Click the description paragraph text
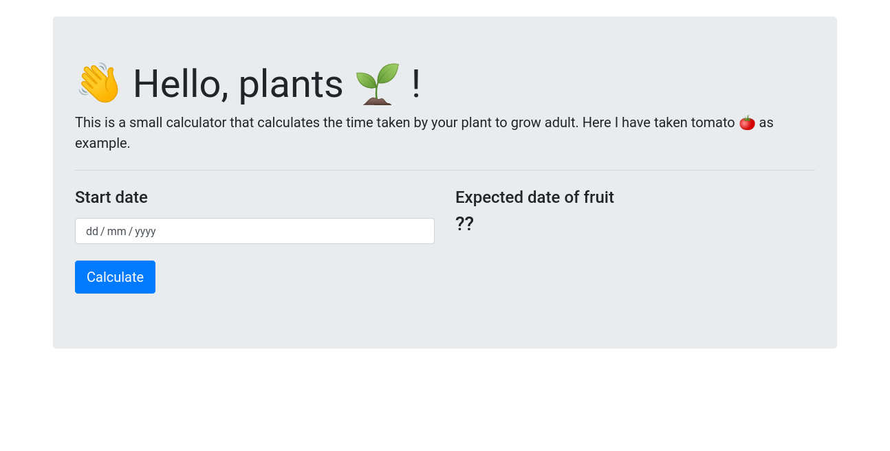The image size is (890, 451). coord(344,122)
